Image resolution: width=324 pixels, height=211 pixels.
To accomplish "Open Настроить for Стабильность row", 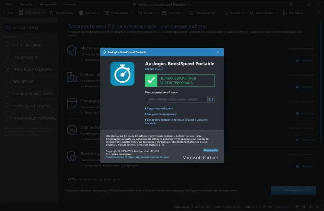I will pos(305,87).
